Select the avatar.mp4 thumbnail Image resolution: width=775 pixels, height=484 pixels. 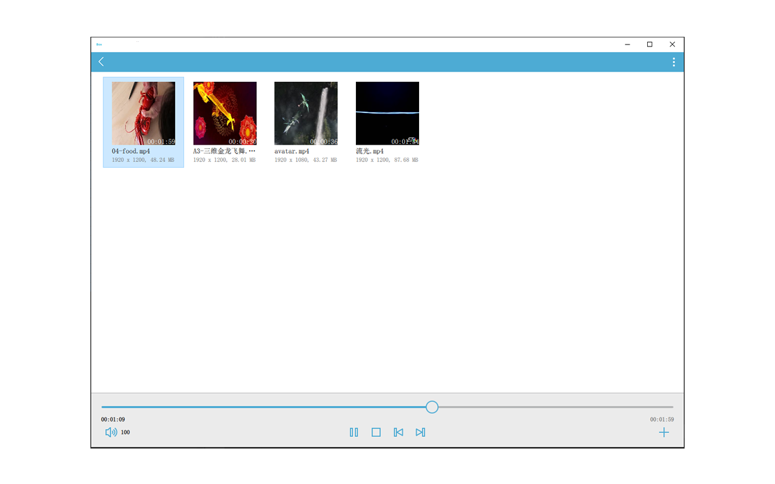(306, 113)
